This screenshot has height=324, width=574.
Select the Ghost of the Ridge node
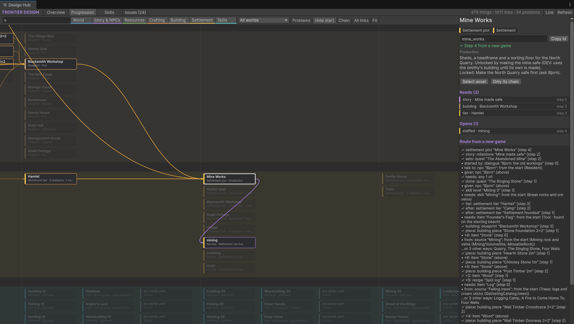click(x=408, y=306)
